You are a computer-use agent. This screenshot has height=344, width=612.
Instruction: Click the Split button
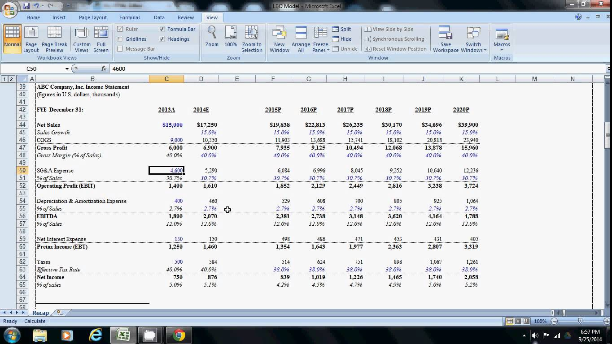coord(341,29)
